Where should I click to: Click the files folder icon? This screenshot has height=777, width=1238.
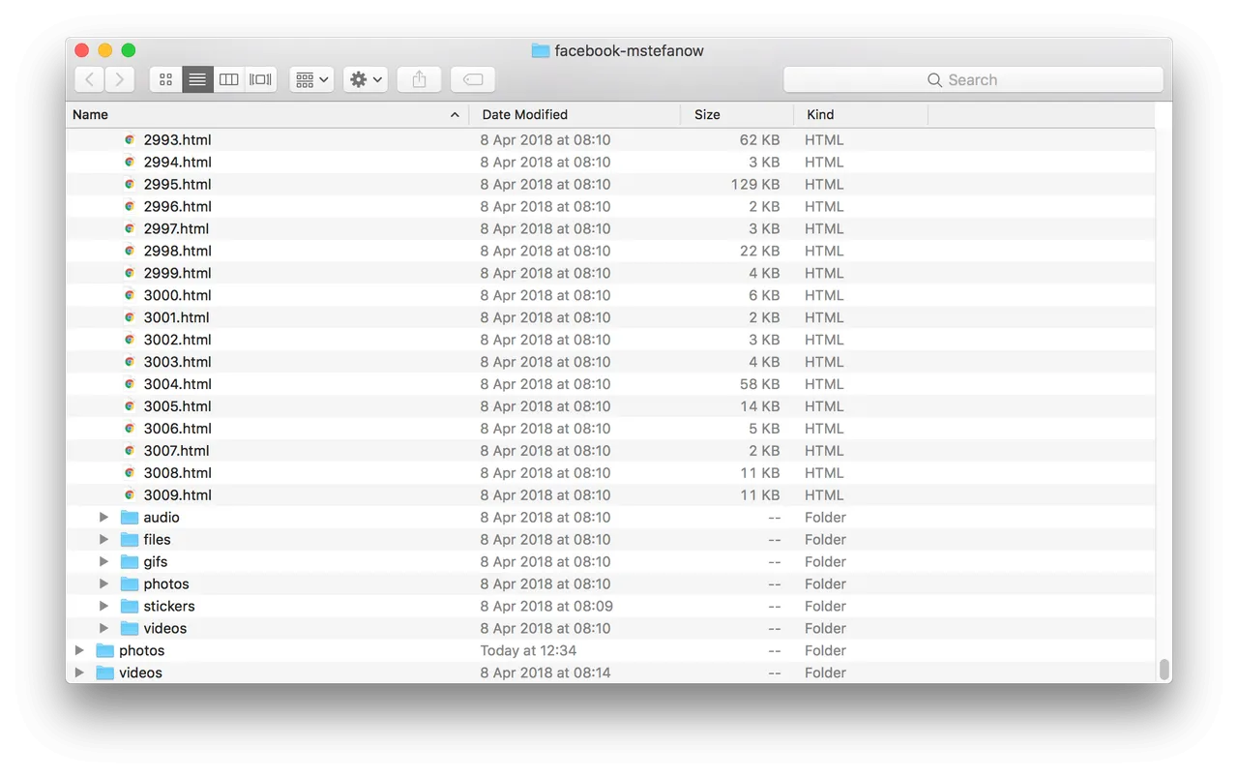pos(130,539)
